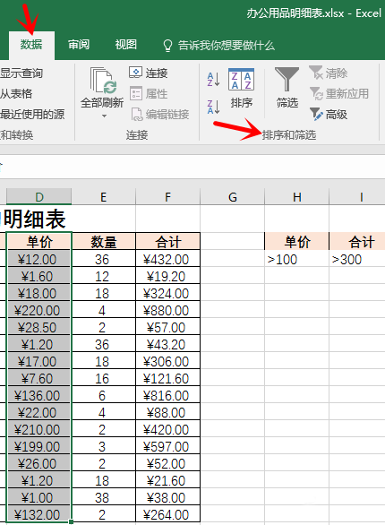385x525 pixels.
Task: Select quantity cell showing 38
Action: pyautogui.click(x=104, y=497)
